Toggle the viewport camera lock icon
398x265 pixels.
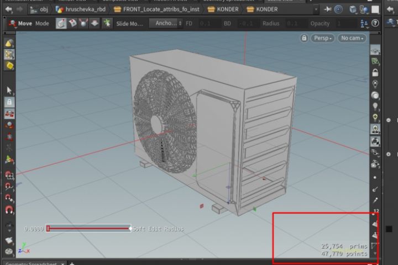(305, 38)
